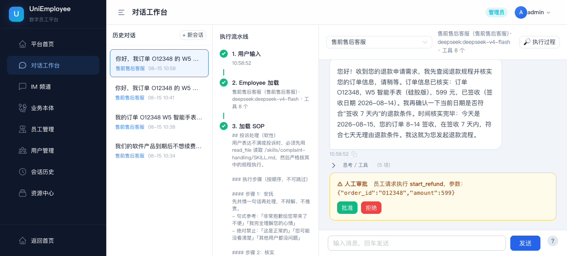Toggle sidebar with the hamburger menu icon
Screen dimensions: 567x256
tap(121, 12)
